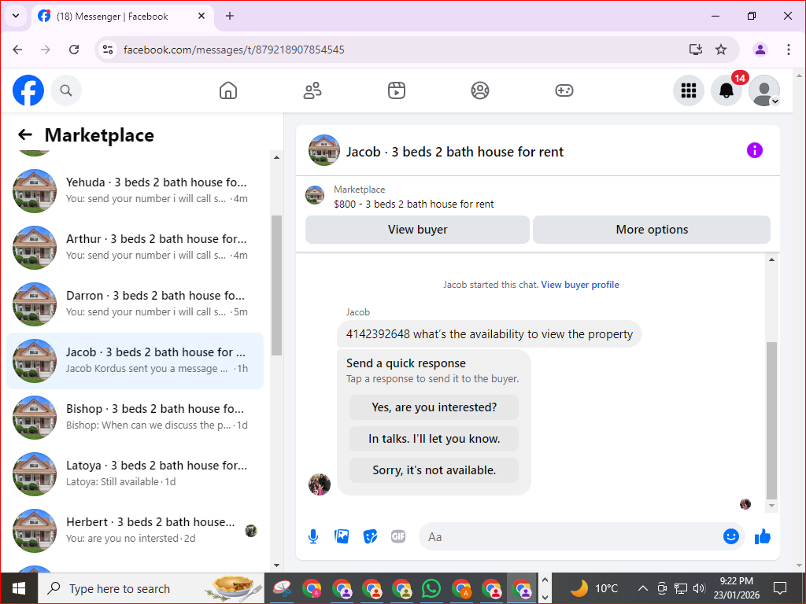
Task: Send a thumbs up like
Action: pyautogui.click(x=763, y=536)
